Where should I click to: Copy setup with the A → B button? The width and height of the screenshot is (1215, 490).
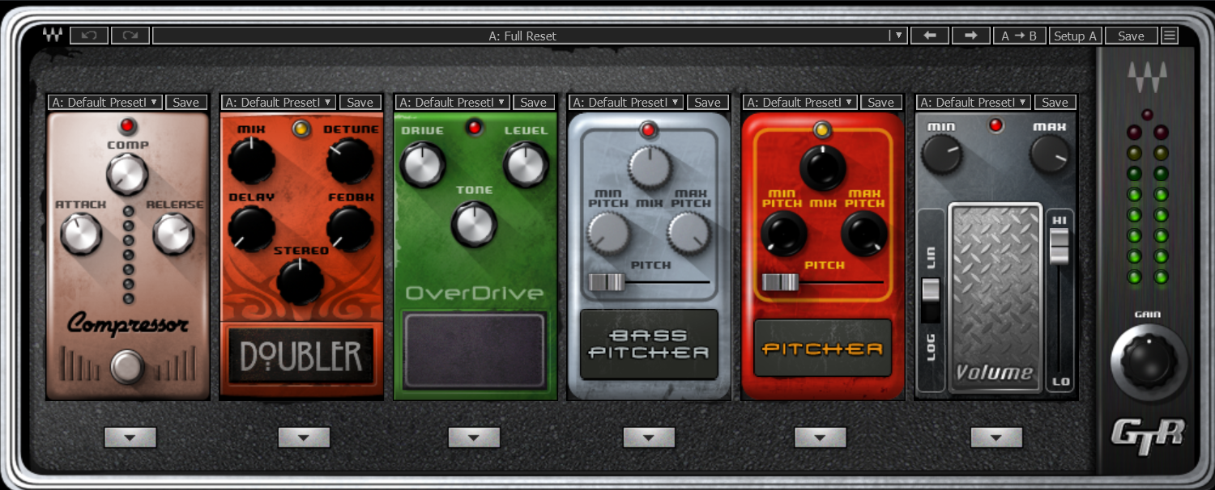[1019, 36]
